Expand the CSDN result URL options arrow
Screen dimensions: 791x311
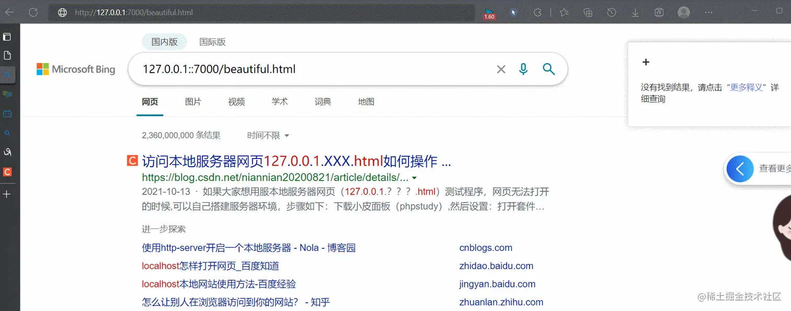point(414,177)
